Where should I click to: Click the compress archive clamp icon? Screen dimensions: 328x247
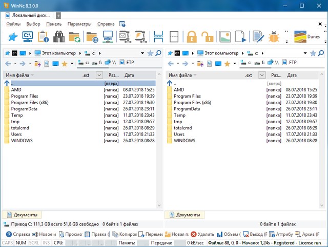click(140, 37)
